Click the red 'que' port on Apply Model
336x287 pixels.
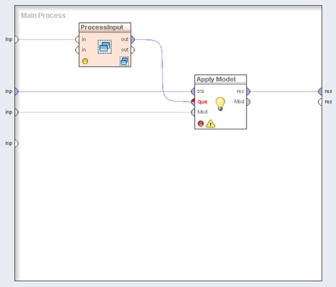(193, 102)
